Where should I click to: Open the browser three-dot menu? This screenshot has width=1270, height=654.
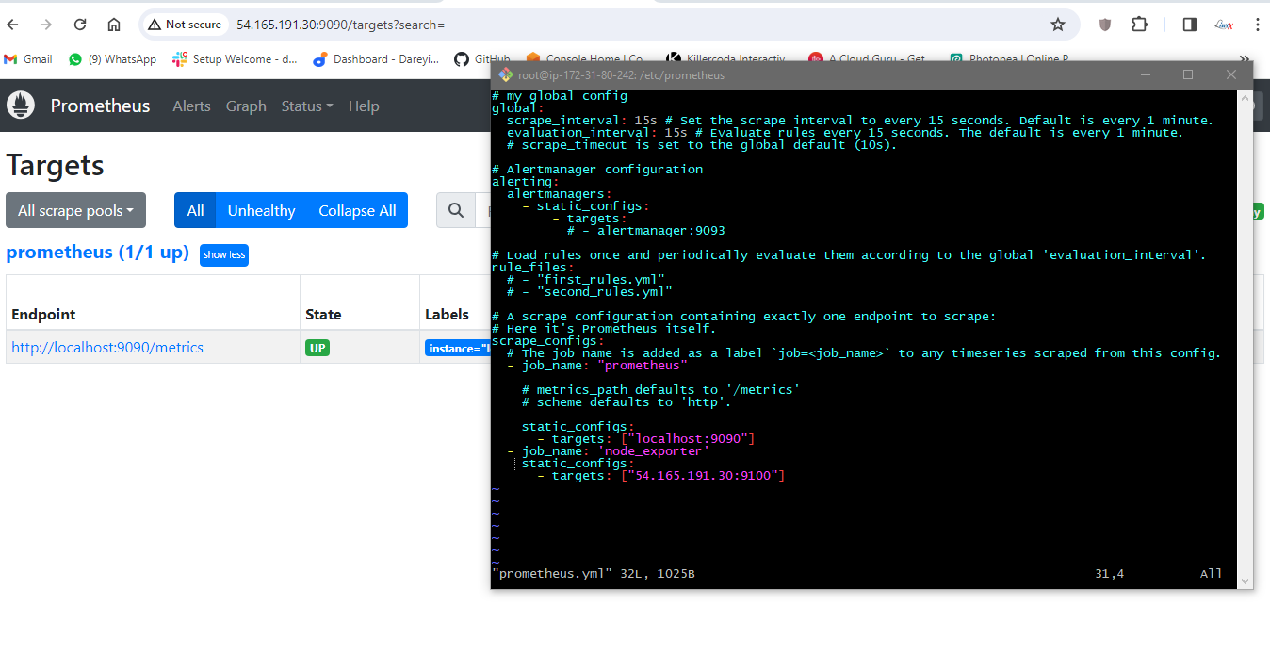tap(1257, 25)
